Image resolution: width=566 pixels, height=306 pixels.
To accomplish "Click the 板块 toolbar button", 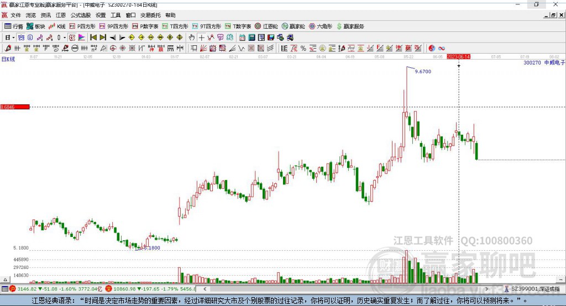I will [x=36, y=27].
